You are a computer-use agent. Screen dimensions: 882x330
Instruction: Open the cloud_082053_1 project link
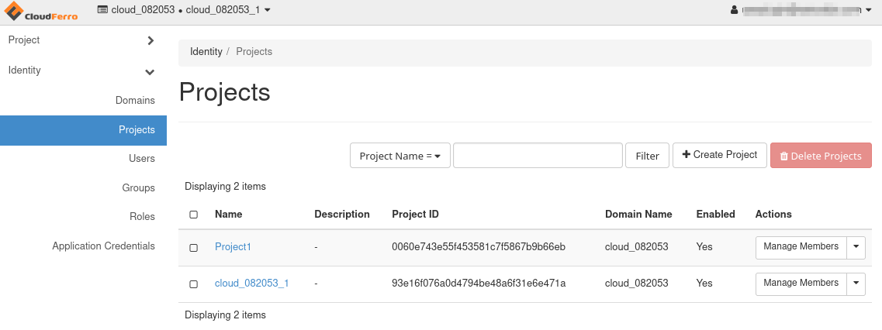click(252, 284)
